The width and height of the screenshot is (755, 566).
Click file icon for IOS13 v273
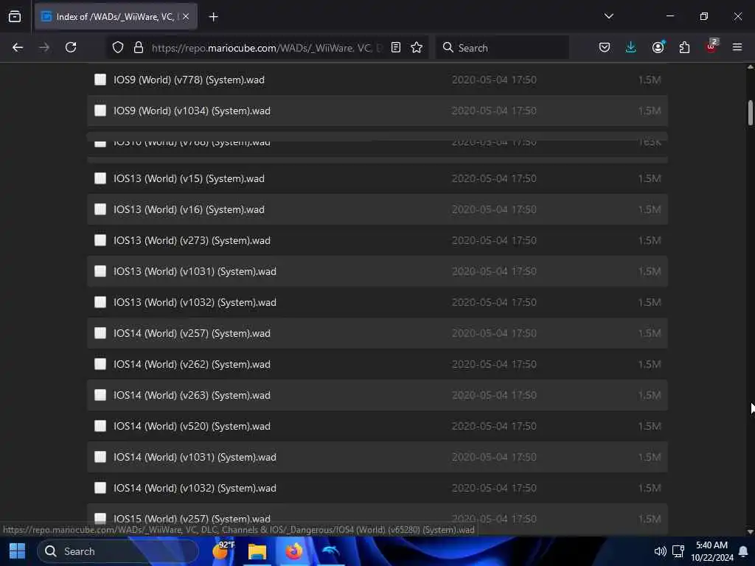coord(100,240)
